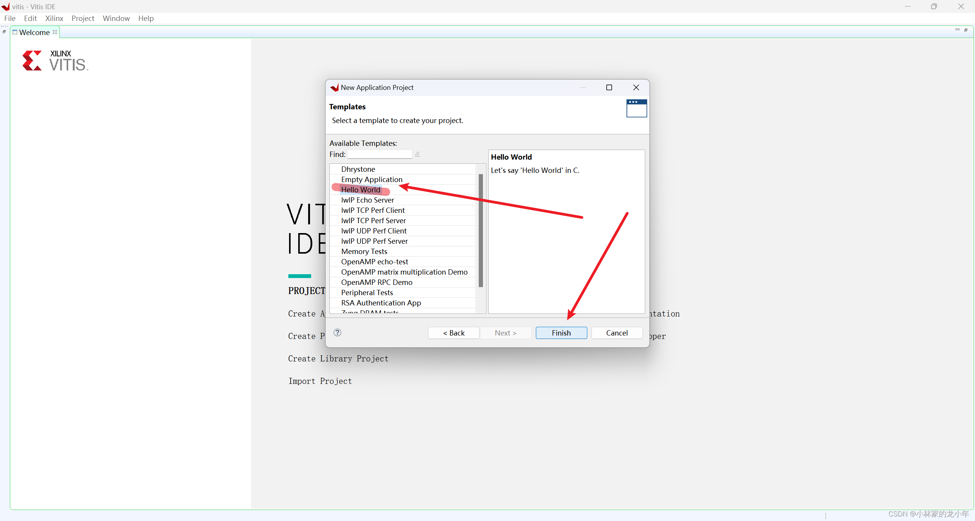Click the help question mark icon

point(337,332)
